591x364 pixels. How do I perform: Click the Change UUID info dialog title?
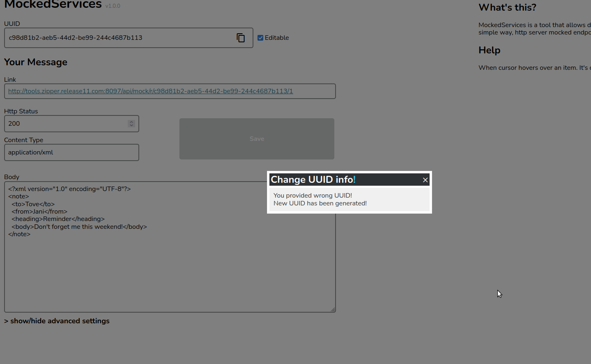coord(313,180)
